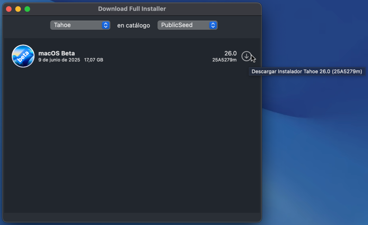Image resolution: width=368 pixels, height=225 pixels.
Task: Click the window's bottom status strip
Action: click(x=132, y=217)
